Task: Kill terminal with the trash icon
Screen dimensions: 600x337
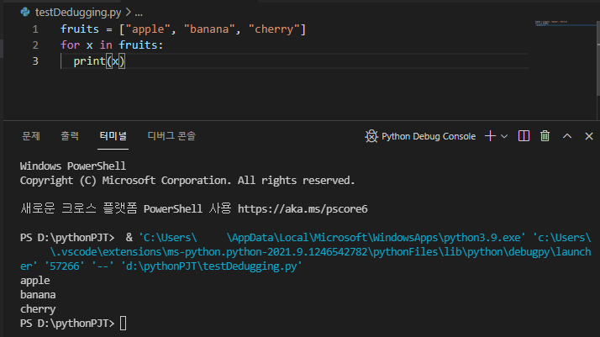Action: tap(545, 136)
